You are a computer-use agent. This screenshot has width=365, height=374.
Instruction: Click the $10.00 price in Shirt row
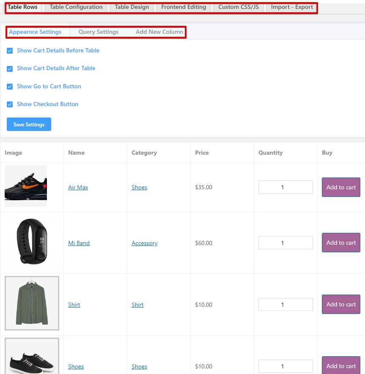pyautogui.click(x=203, y=305)
